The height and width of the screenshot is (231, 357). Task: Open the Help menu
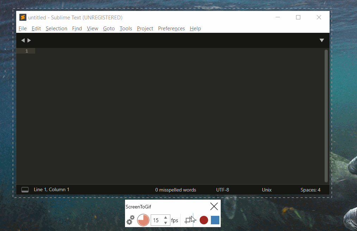pos(195,29)
